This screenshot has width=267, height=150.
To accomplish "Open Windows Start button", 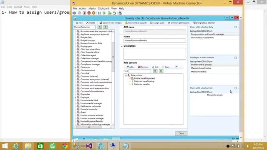I will click(x=5, y=146).
